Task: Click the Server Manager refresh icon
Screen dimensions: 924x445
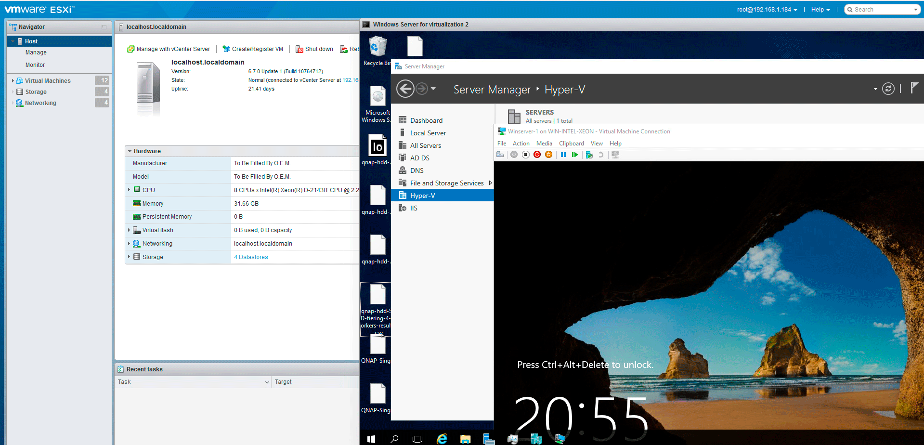Action: 888,89
